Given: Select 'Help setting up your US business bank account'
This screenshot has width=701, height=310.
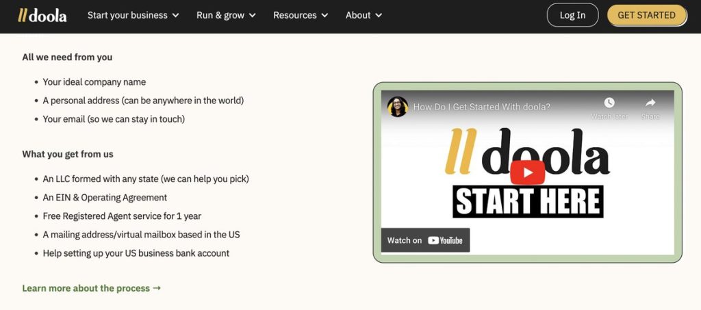Looking at the screenshot, I should 136,253.
